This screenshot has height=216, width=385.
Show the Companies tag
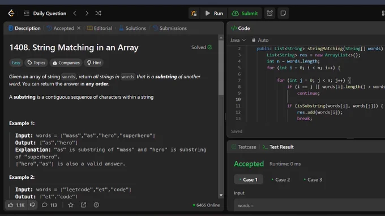tap(66, 63)
